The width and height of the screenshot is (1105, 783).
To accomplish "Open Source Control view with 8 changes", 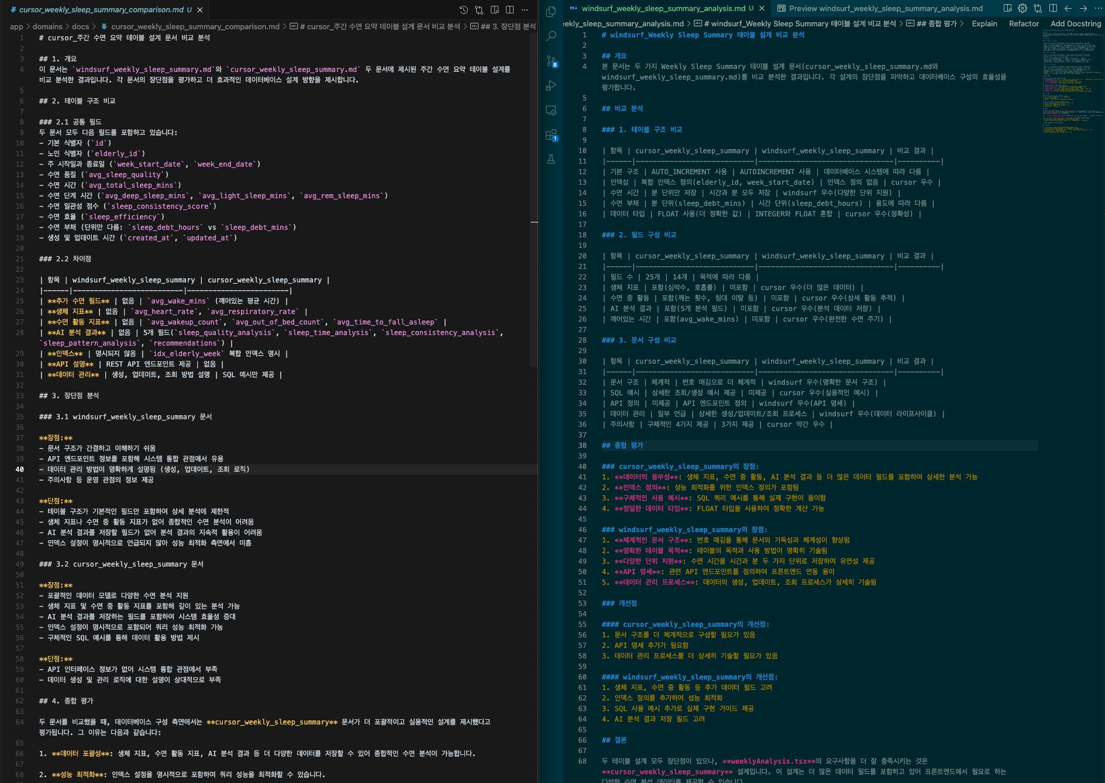I will (x=551, y=61).
